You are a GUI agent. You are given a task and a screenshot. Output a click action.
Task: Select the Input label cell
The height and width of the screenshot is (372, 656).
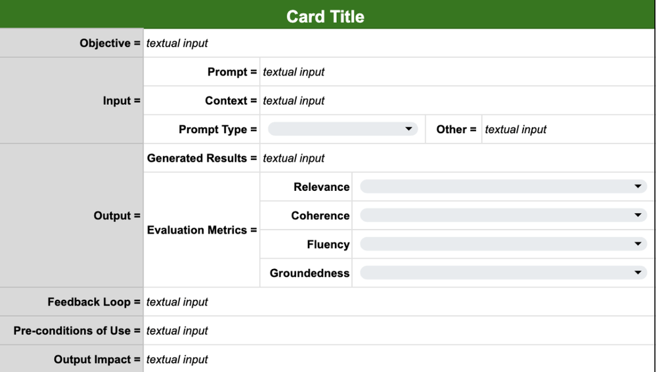tap(72, 100)
